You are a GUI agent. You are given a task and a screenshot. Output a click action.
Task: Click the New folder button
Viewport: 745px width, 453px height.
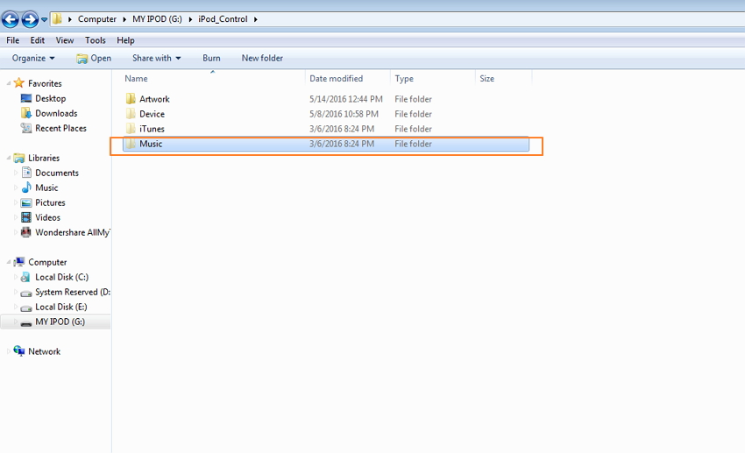262,58
